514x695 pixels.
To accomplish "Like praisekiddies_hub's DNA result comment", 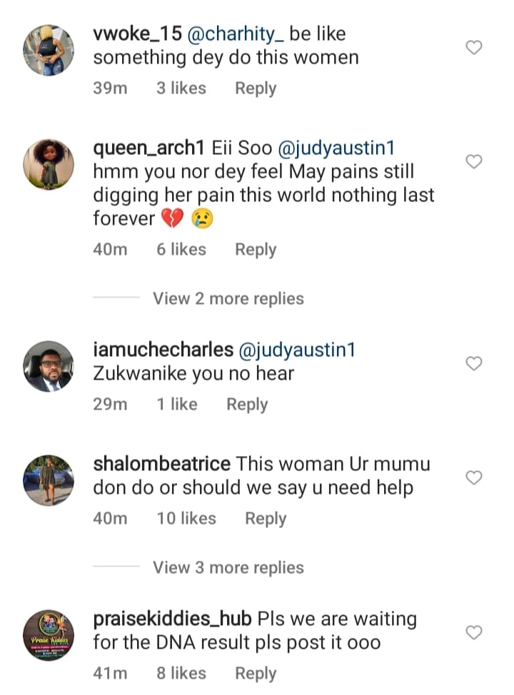I will (x=474, y=632).
